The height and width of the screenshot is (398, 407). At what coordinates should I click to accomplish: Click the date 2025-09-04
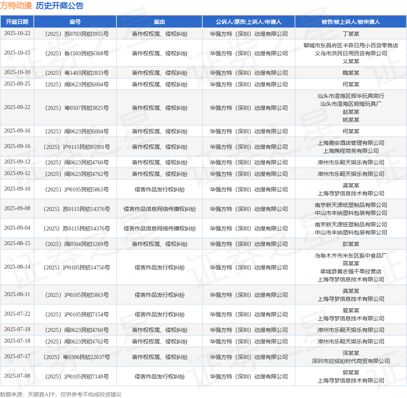(17, 228)
